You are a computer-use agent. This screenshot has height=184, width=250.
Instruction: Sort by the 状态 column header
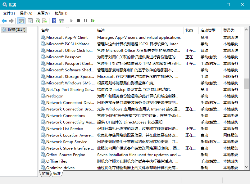coord(191,30)
